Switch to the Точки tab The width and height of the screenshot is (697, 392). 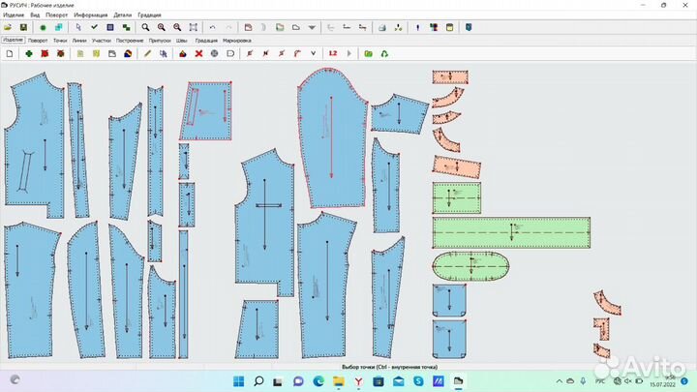coord(60,41)
